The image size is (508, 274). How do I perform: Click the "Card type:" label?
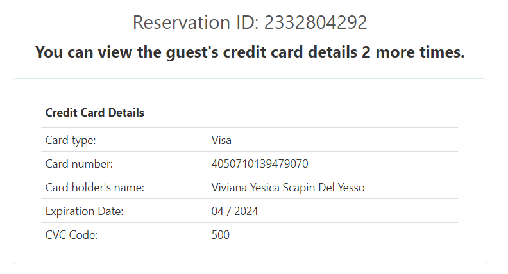(71, 140)
